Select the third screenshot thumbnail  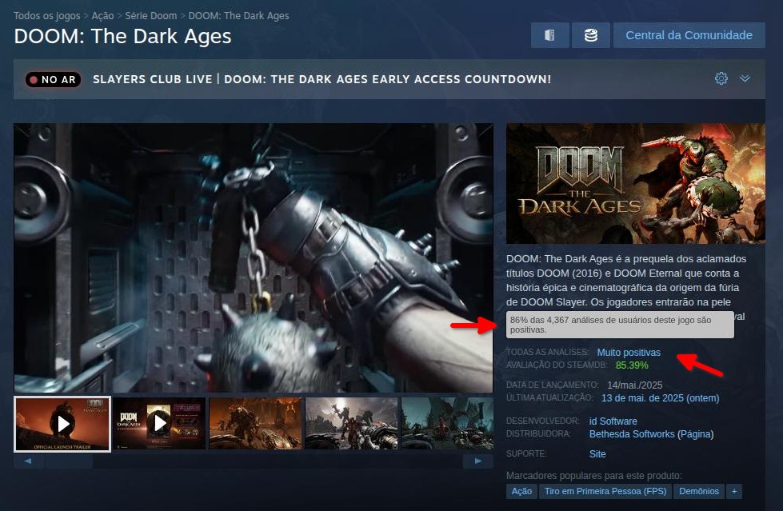(x=256, y=424)
